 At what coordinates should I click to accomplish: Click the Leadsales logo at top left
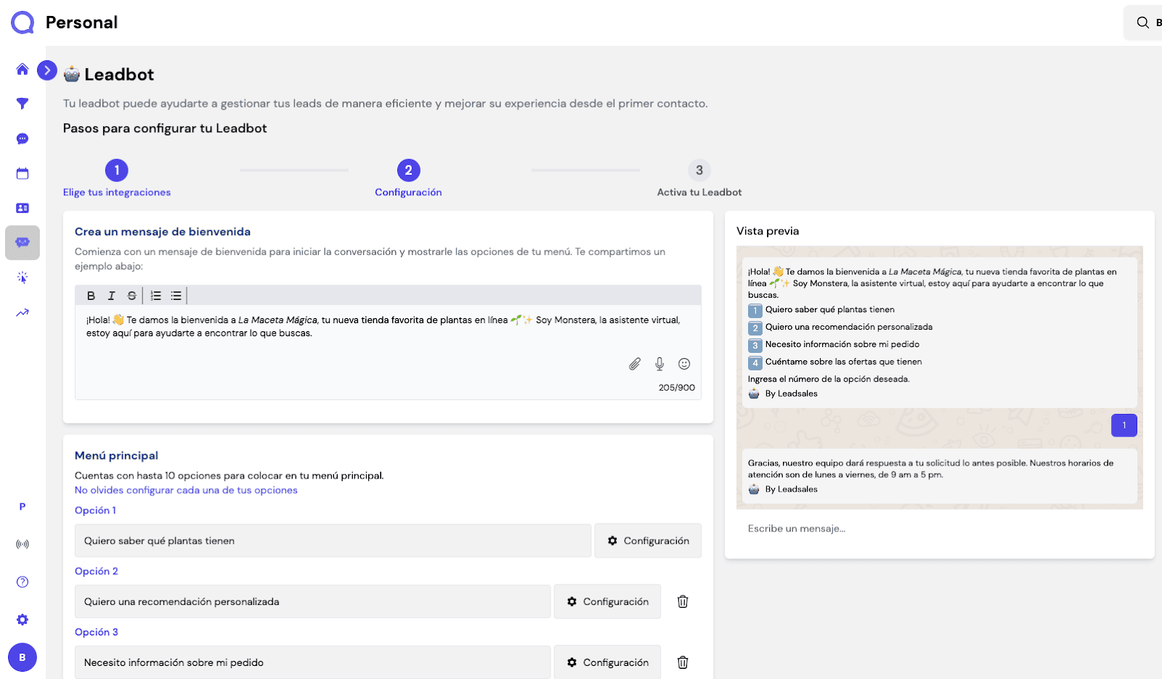coord(23,23)
